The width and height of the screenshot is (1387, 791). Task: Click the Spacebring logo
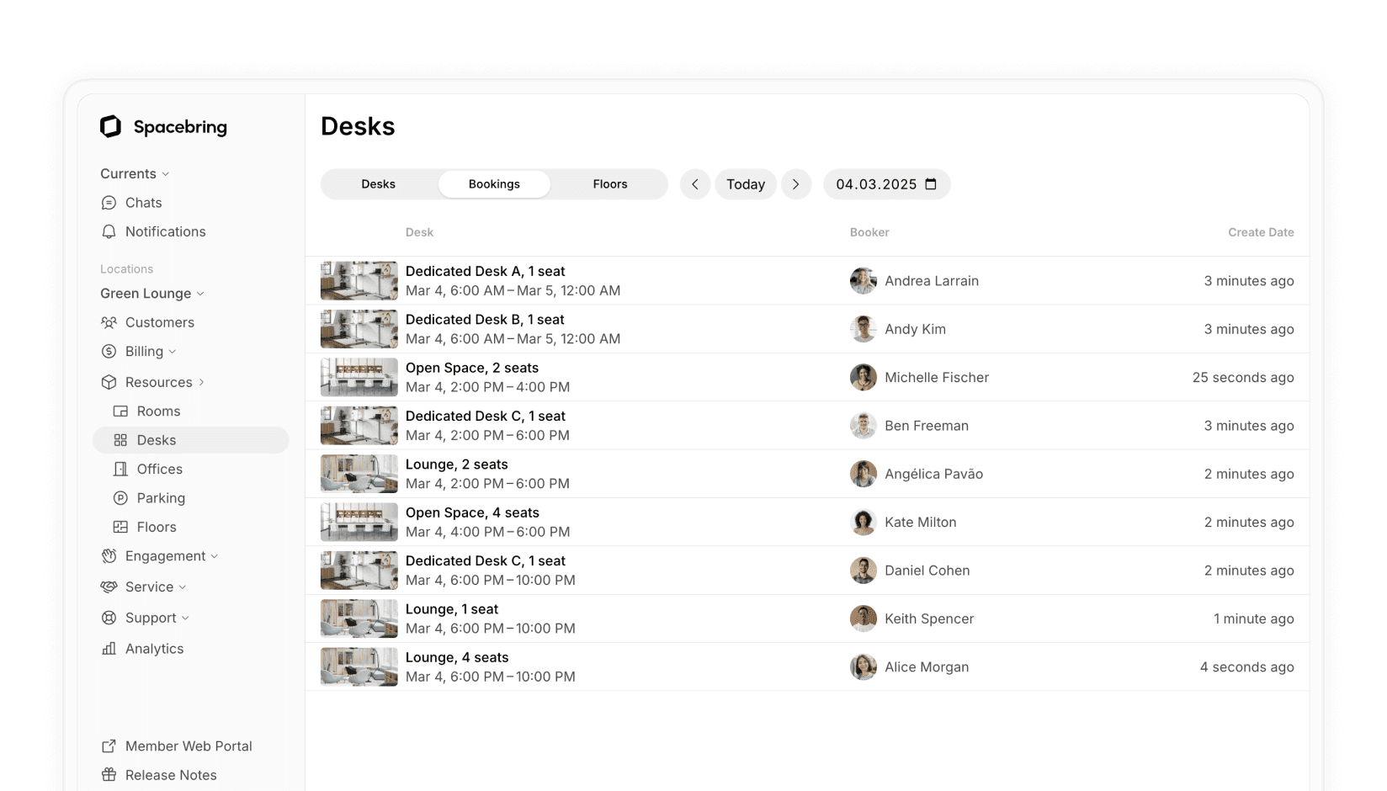[163, 126]
